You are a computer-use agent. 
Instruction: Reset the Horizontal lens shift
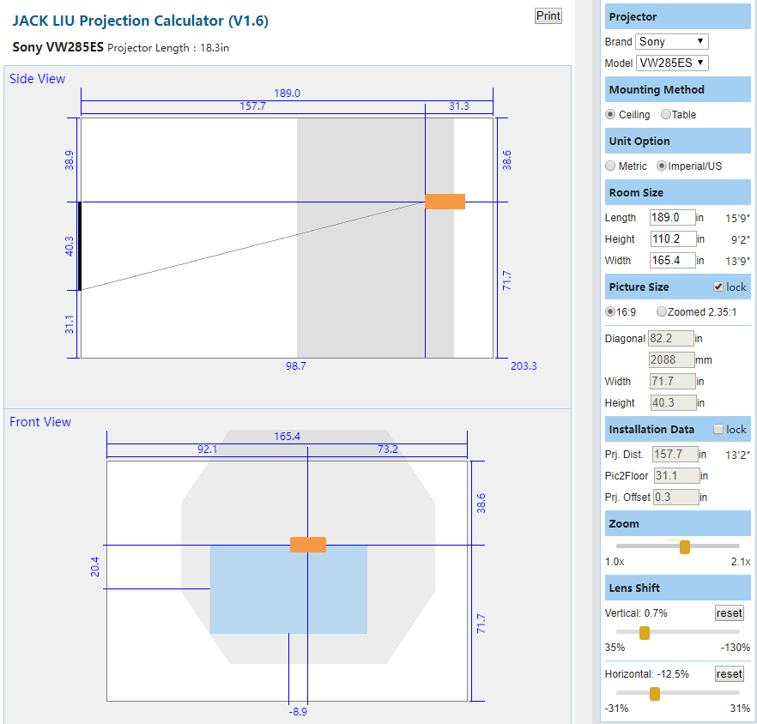(x=728, y=673)
